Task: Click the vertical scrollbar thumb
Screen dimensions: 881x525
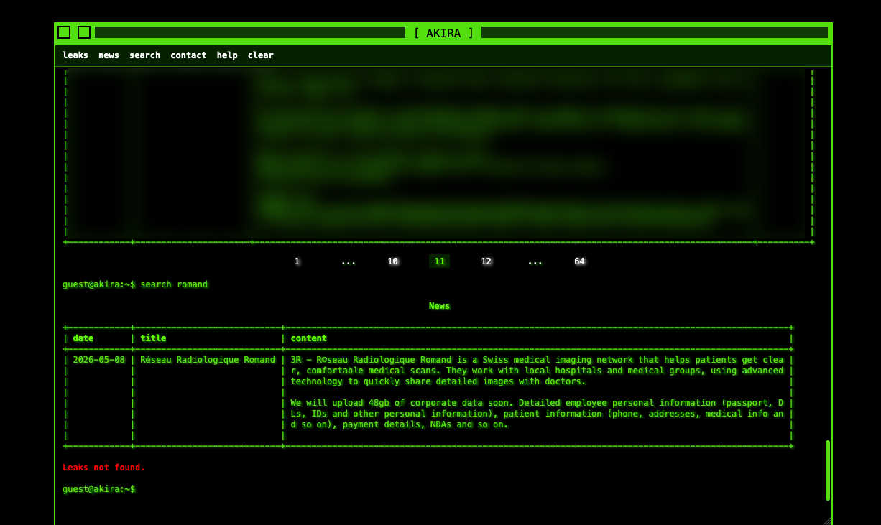Action: coord(828,470)
